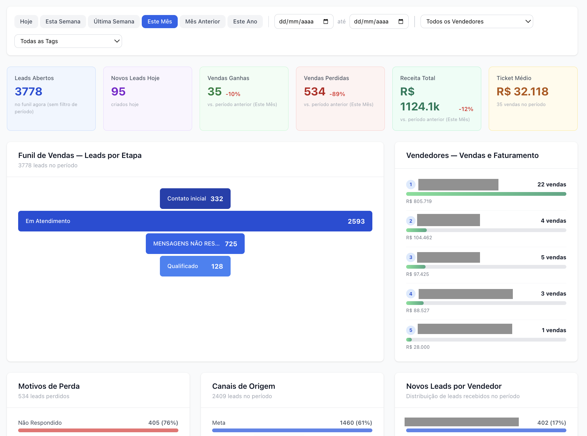Click the '-12%' change indicator
The width and height of the screenshot is (587, 436).
pyautogui.click(x=466, y=109)
